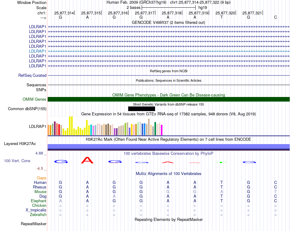Image resolution: width=290 pixels, height=231 pixels.
Task: Select the Mouse alignment row label
Action: pos(40,192)
